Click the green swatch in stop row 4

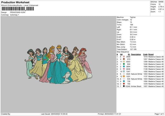point(124,64)
